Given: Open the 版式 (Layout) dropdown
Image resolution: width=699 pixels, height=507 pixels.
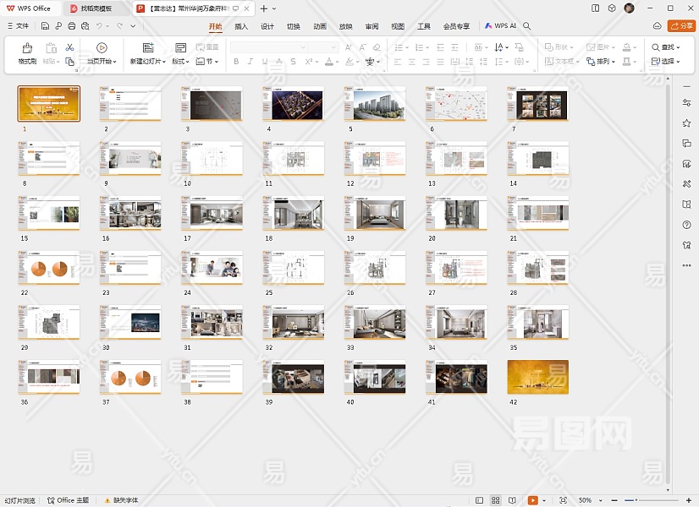Looking at the screenshot, I should click(x=181, y=62).
